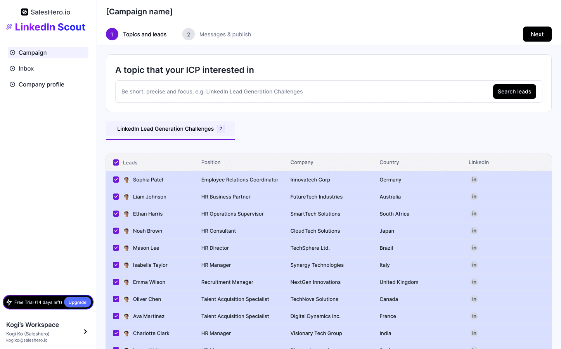Uncheck the select-all leads checkbox
The image size is (561, 349).
click(x=116, y=162)
